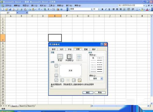153x112 pixels.
Task: Cancel the cell format dialog
Action: tap(100, 92)
